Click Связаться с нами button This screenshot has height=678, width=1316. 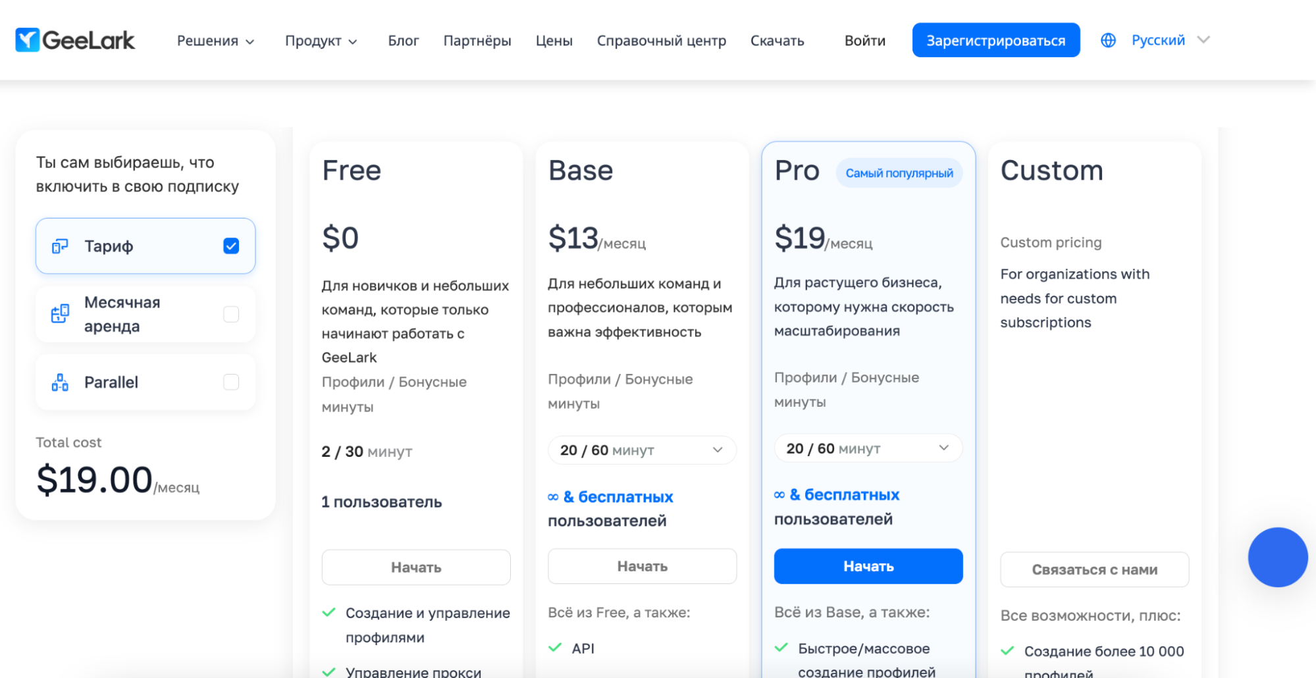click(x=1094, y=569)
